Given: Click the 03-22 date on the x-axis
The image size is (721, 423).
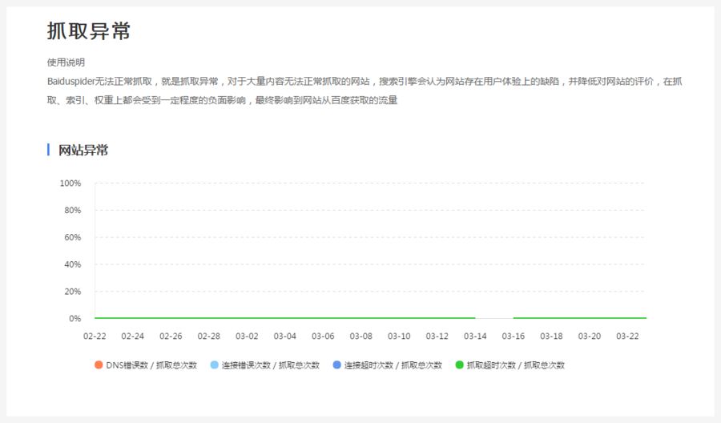Looking at the screenshot, I should [x=627, y=336].
